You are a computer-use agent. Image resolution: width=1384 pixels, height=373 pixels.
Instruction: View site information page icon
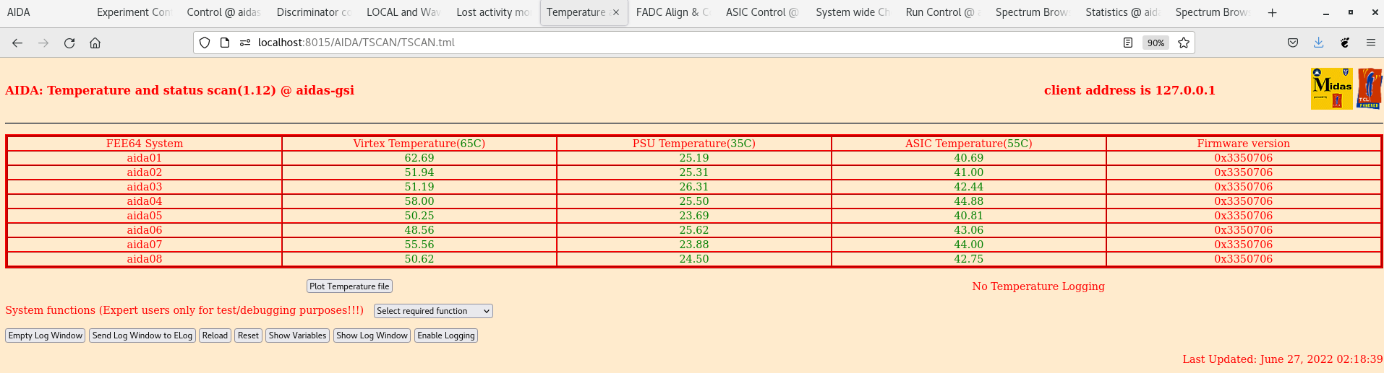pyautogui.click(x=225, y=43)
